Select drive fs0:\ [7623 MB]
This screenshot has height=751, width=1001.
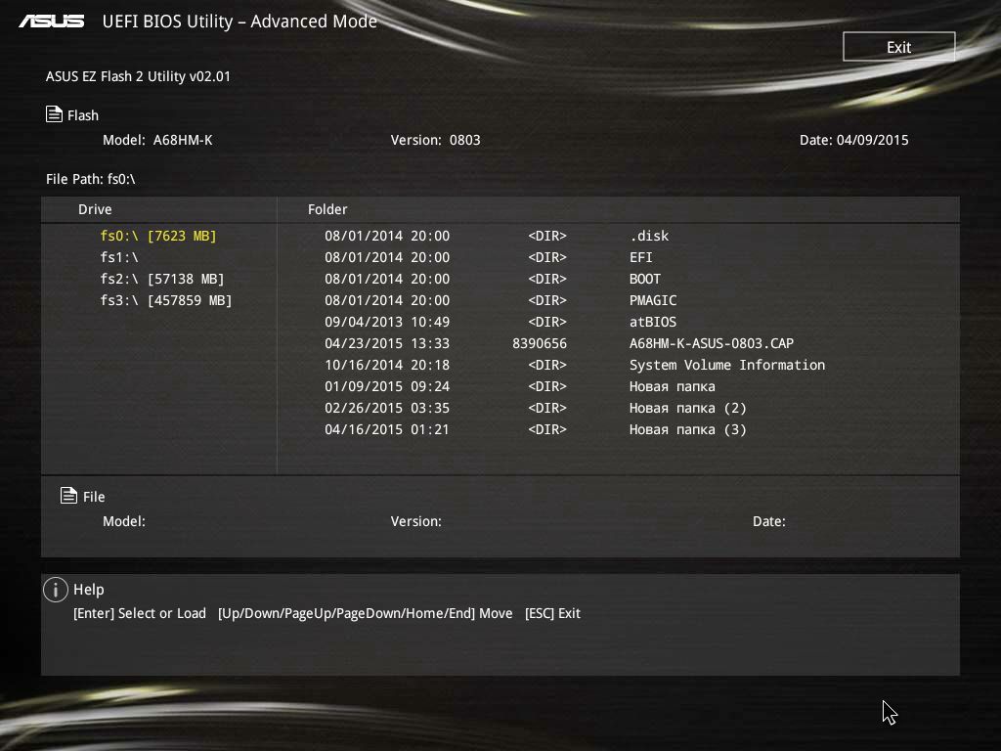point(158,236)
